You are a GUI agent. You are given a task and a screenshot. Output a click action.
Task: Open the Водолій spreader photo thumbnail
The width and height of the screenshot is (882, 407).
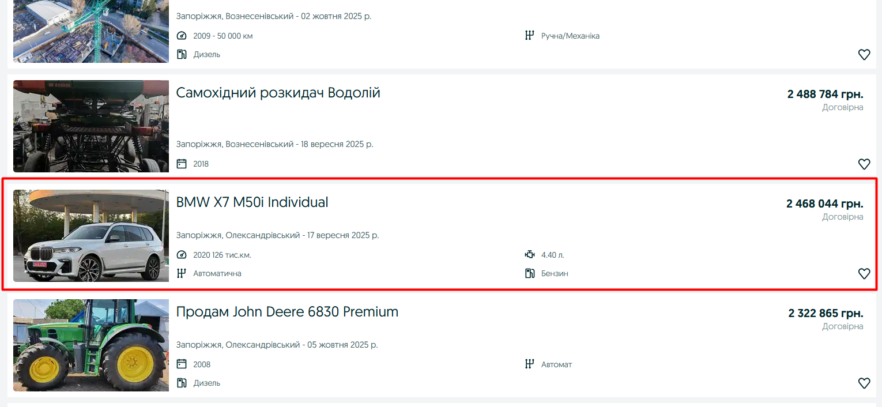point(91,126)
